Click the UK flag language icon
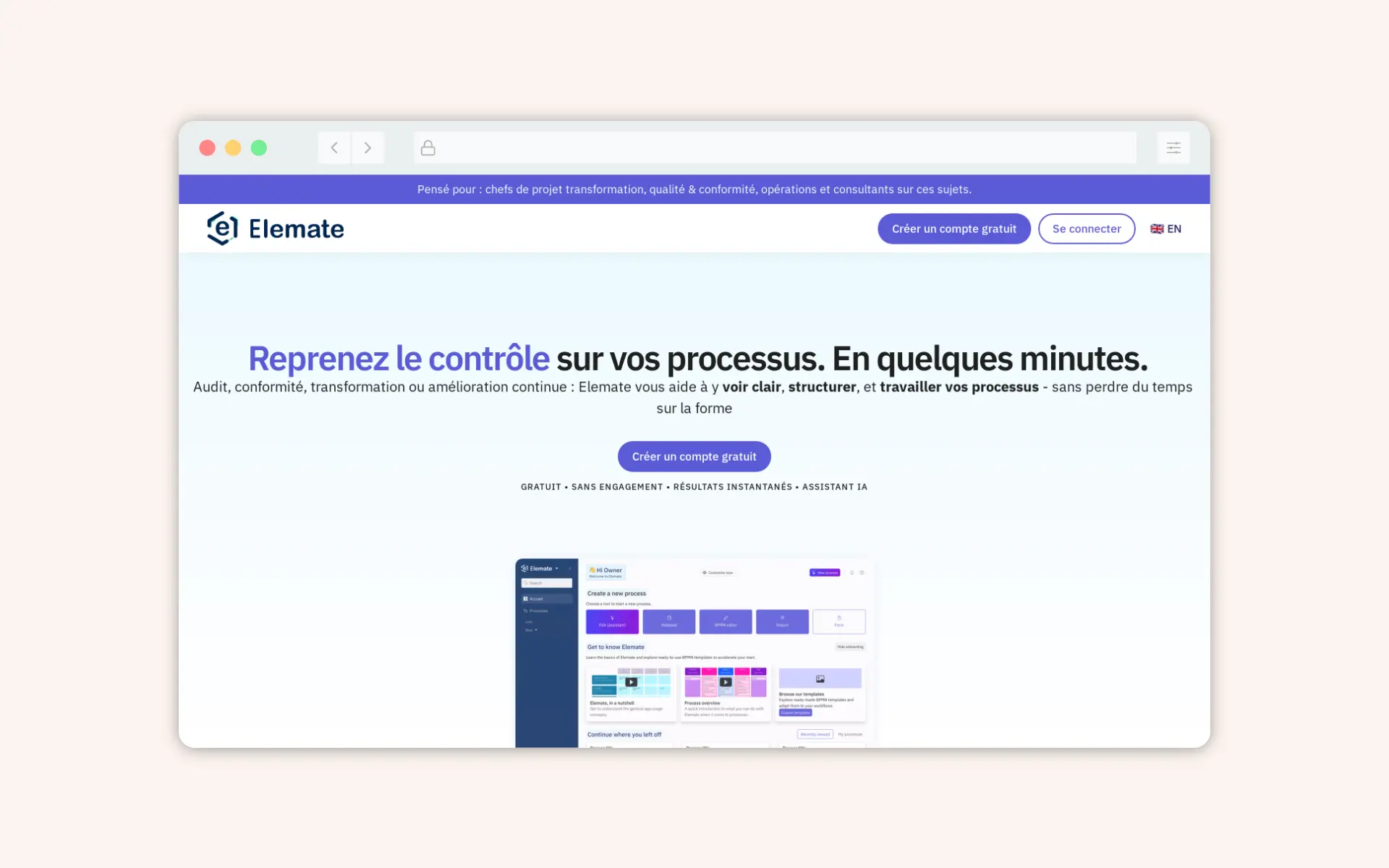 [x=1157, y=229]
